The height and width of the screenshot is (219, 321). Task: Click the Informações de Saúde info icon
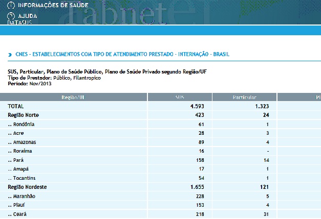[11, 5]
